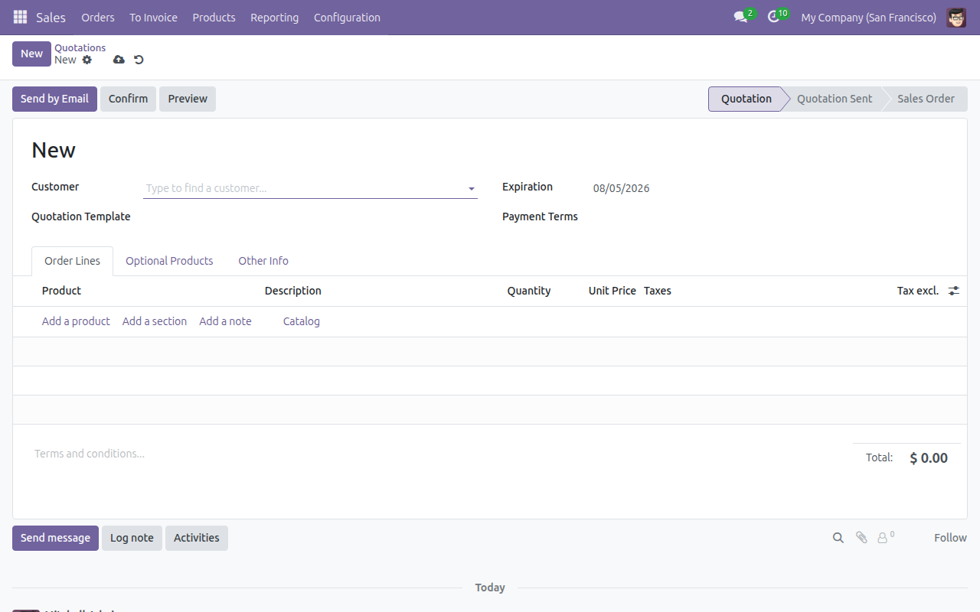The width and height of the screenshot is (980, 612).
Task: Open the activities clock icon
Action: point(773,17)
